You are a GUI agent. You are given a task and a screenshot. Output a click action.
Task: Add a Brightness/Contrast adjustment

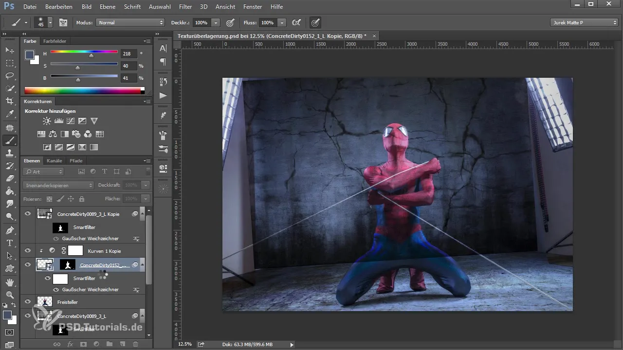click(x=47, y=121)
